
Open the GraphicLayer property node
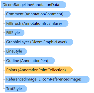point(39,42)
